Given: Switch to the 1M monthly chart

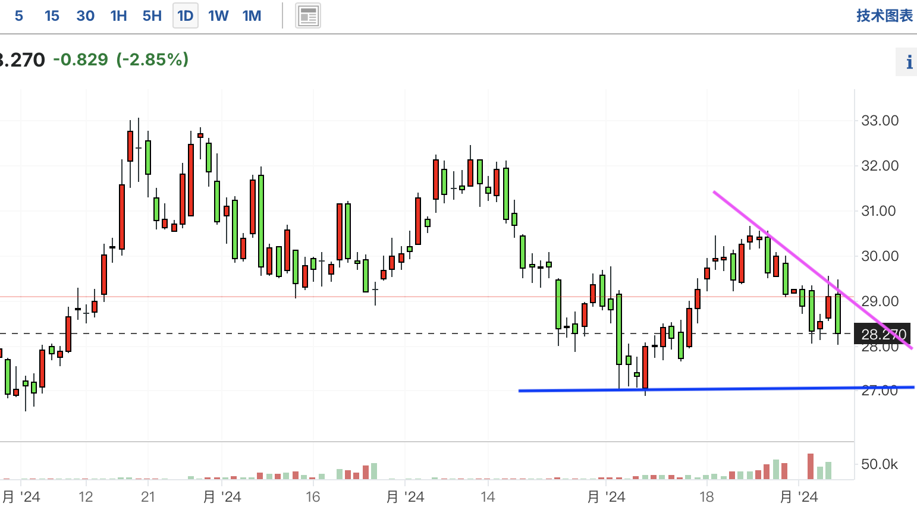Looking at the screenshot, I should 252,16.
